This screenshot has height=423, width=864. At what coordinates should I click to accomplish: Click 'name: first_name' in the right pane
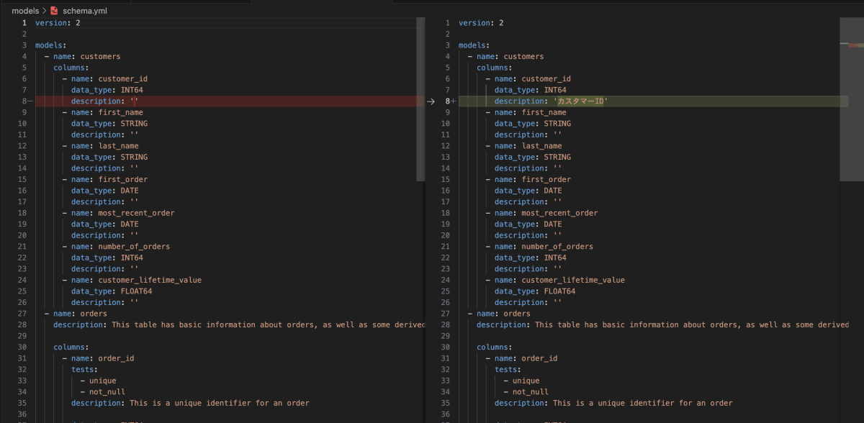530,112
